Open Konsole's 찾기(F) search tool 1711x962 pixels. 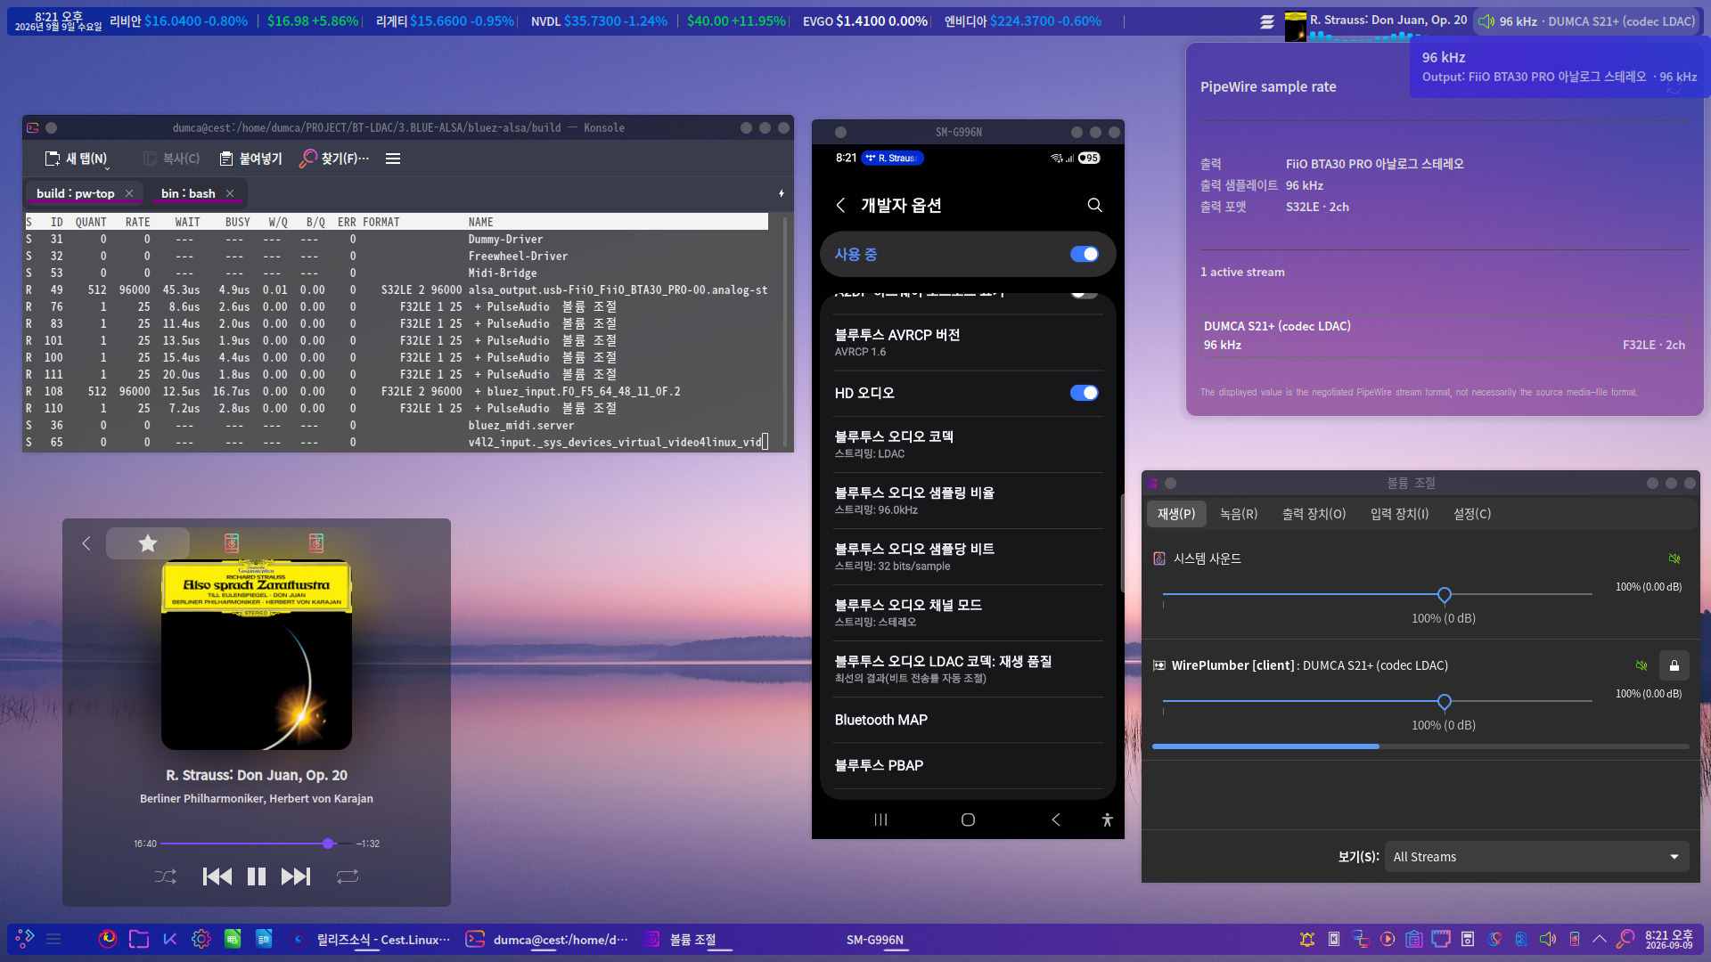click(x=334, y=159)
